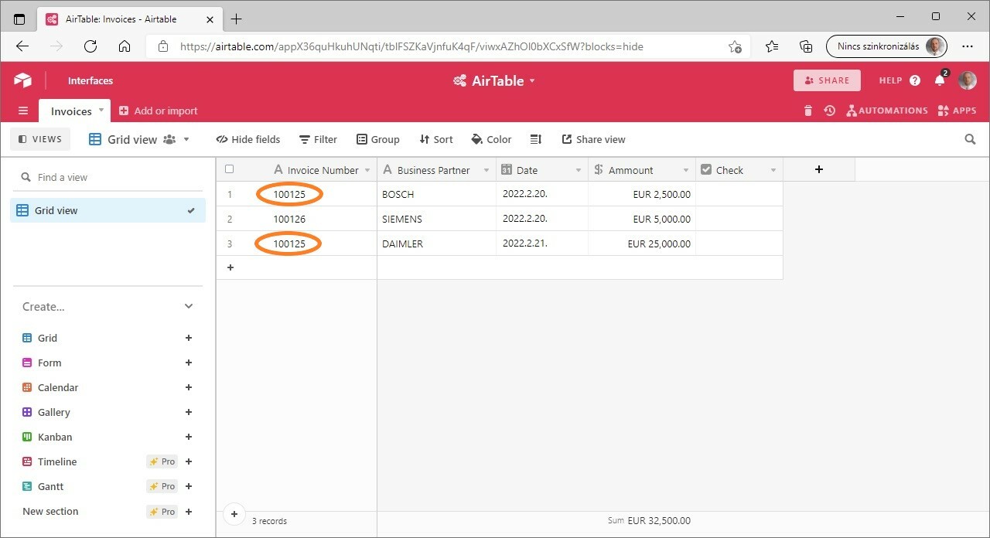Open Invoice Number field dropdown arrow
This screenshot has height=538, width=990.
click(367, 170)
